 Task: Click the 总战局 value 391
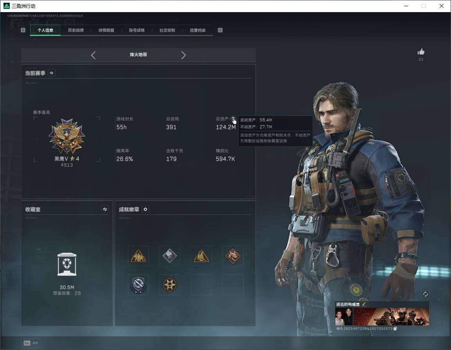click(x=171, y=127)
